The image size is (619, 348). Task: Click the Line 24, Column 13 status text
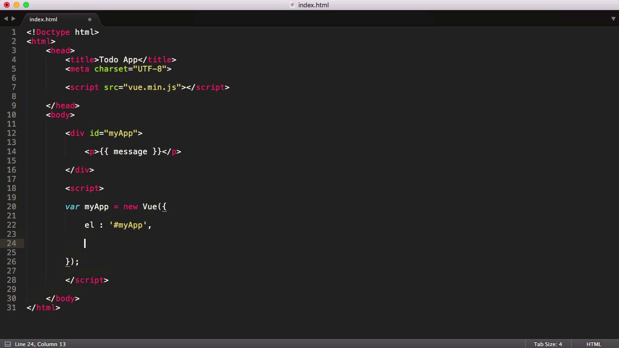coord(40,344)
